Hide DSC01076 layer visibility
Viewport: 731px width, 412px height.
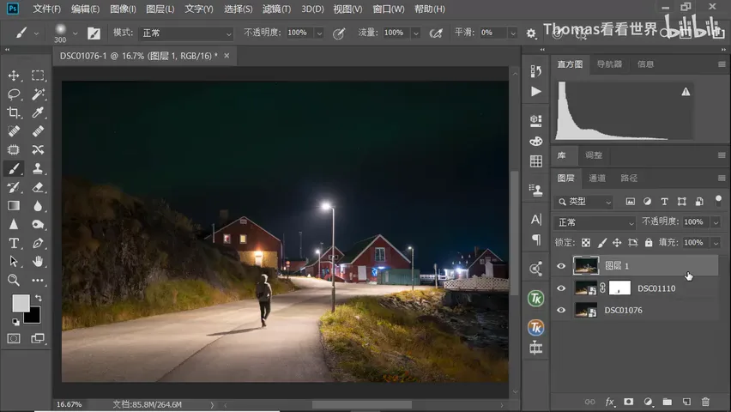click(561, 310)
